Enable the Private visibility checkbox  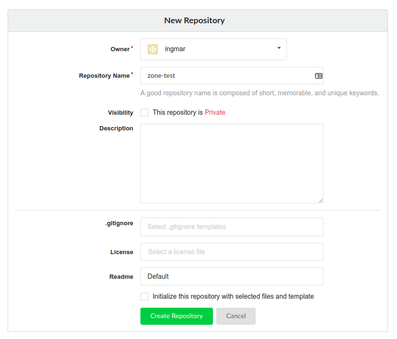(x=145, y=113)
